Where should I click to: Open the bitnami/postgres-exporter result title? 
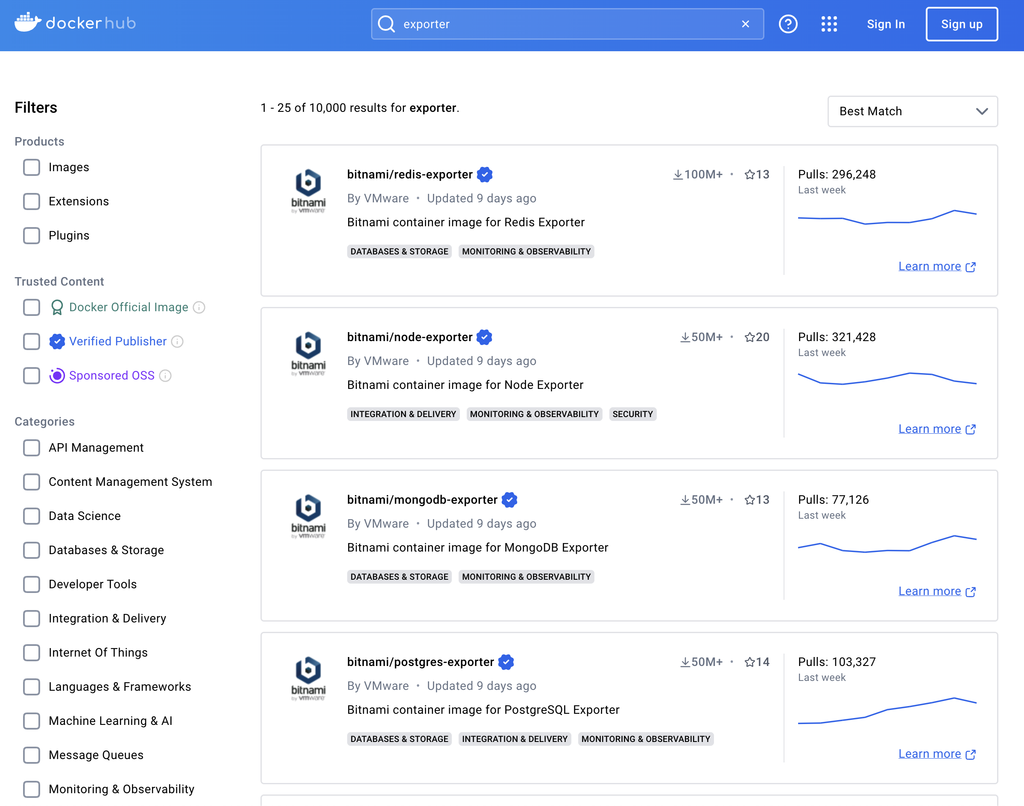click(420, 662)
